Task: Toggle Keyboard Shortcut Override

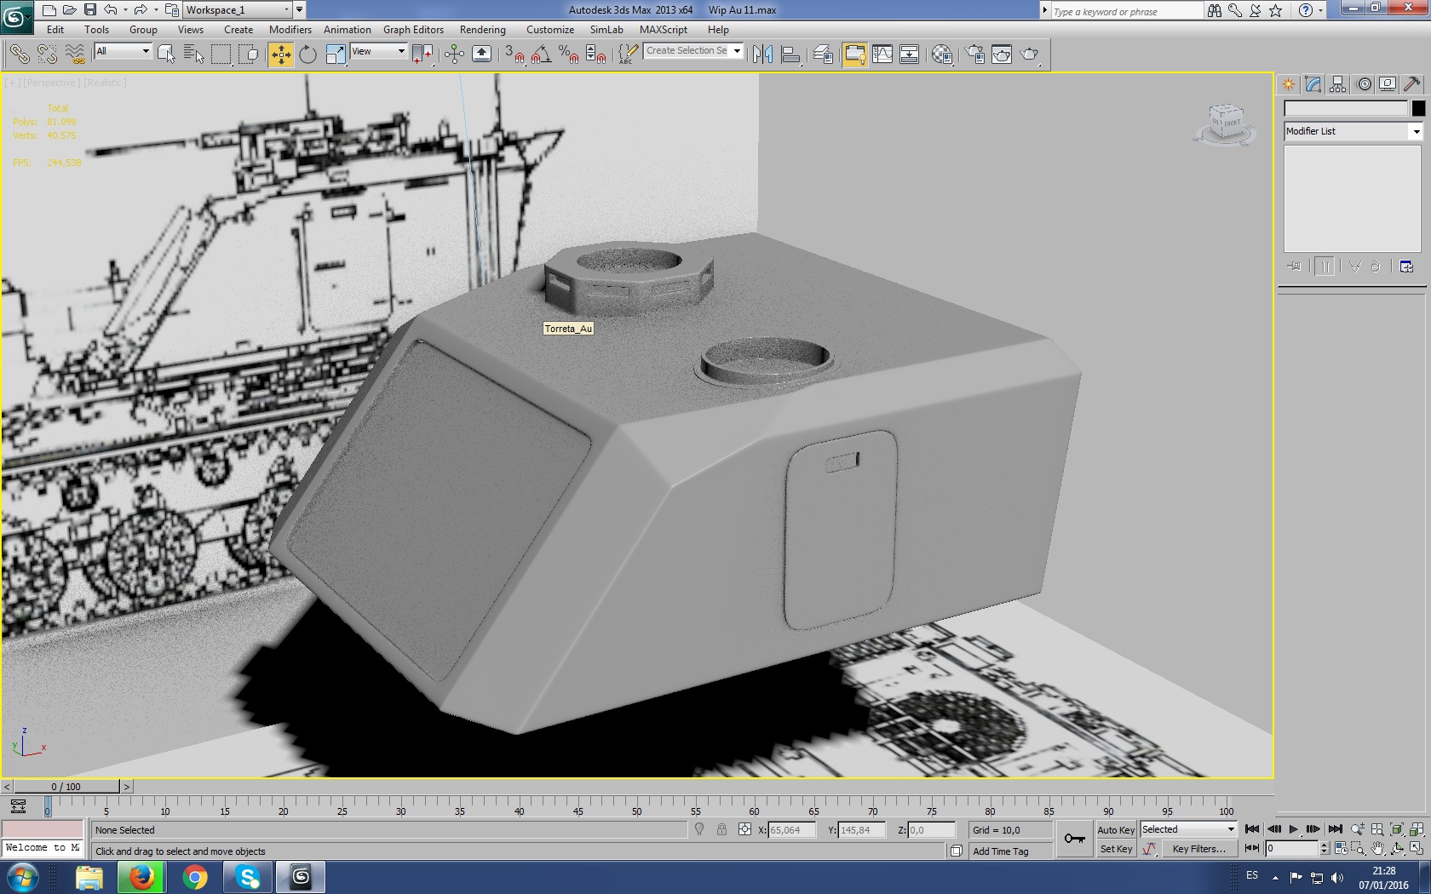Action: tap(481, 54)
